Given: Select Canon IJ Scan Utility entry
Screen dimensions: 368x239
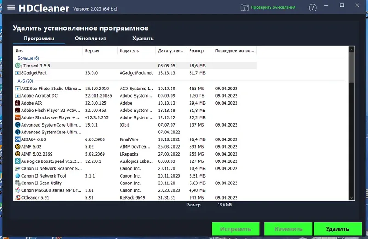Looking at the screenshot, I should (x=41, y=183).
